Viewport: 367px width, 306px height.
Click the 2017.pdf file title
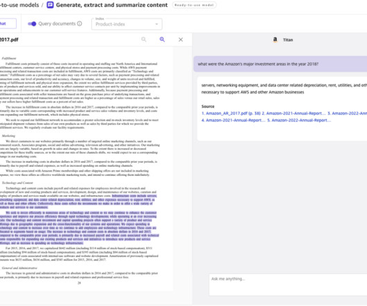[x=9, y=39]
